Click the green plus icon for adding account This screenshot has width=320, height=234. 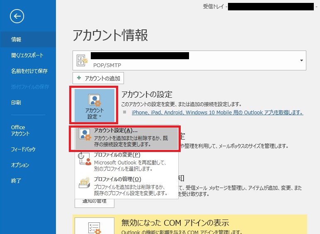point(79,78)
